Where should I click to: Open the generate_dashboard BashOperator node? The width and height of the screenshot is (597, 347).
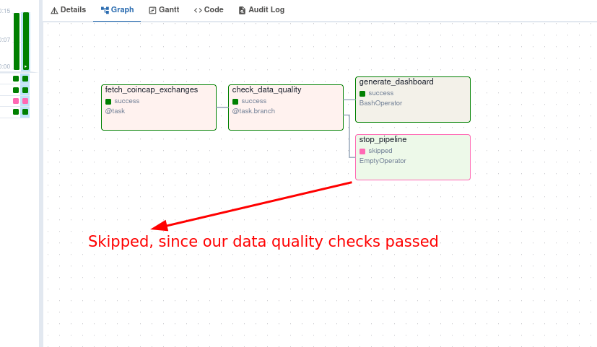coord(413,100)
